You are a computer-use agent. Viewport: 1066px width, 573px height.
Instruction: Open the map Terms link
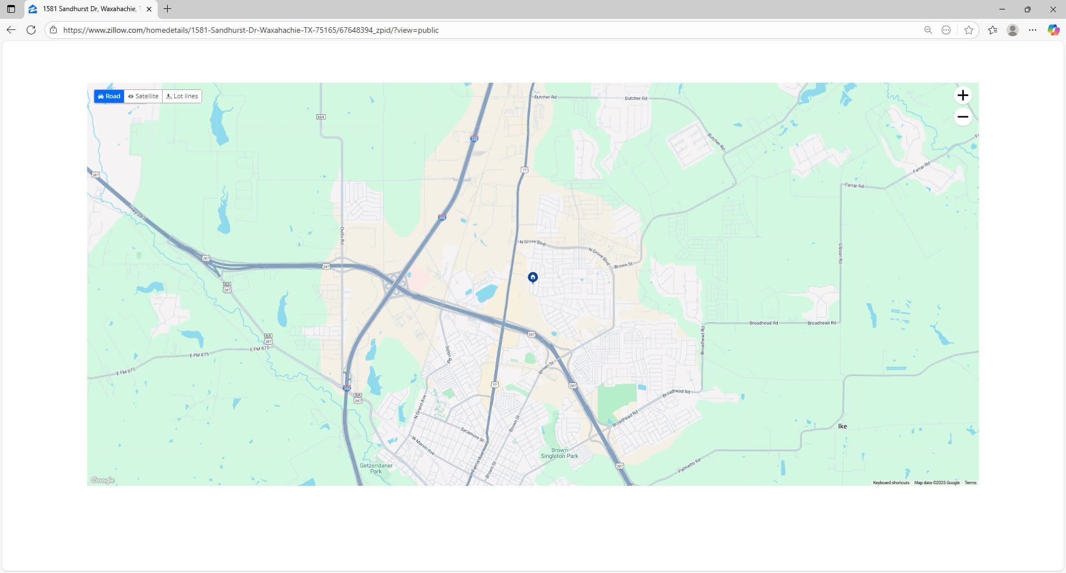click(970, 483)
